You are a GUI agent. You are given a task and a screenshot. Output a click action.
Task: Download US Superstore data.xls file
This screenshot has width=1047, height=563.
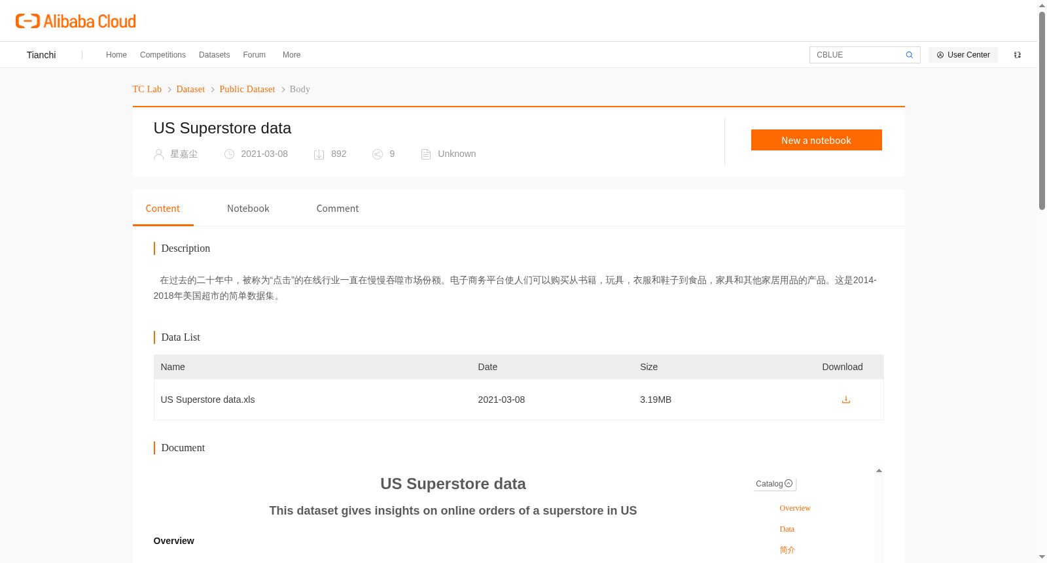846,400
